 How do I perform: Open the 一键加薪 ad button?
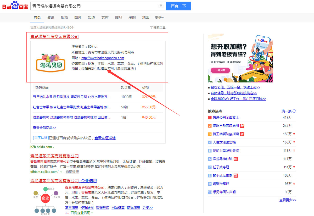click(220, 70)
